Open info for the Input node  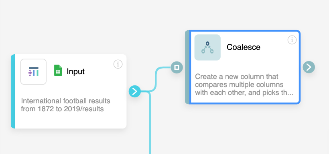click(118, 64)
